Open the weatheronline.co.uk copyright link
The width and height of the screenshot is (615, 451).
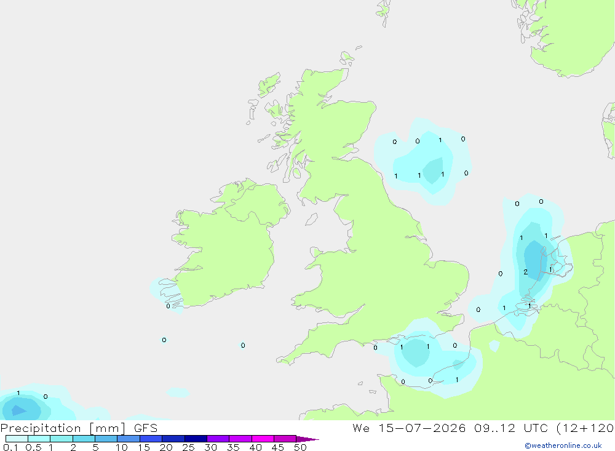tap(563, 445)
